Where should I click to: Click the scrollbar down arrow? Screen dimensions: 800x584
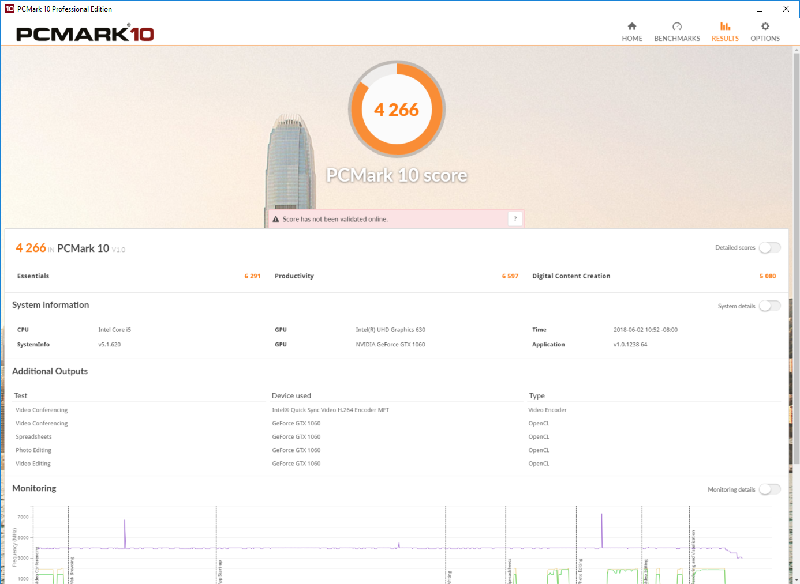tap(797, 579)
